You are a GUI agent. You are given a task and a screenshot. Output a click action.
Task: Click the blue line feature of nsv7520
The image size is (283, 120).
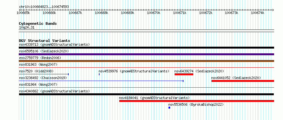pos(44,74)
